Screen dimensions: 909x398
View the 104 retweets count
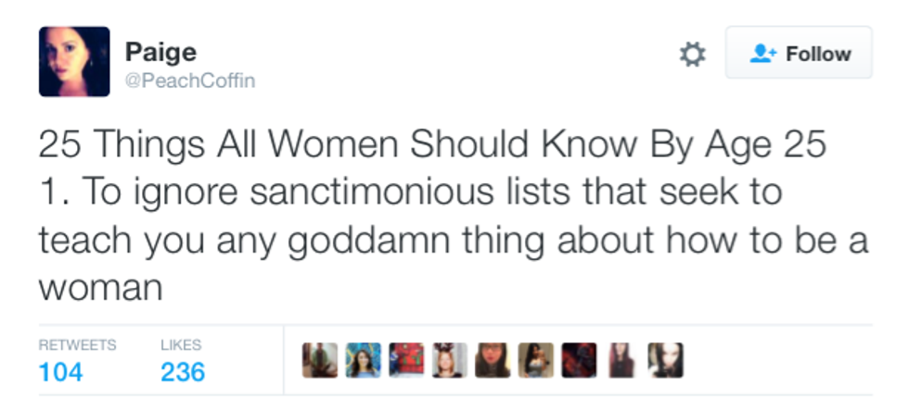coord(61,372)
